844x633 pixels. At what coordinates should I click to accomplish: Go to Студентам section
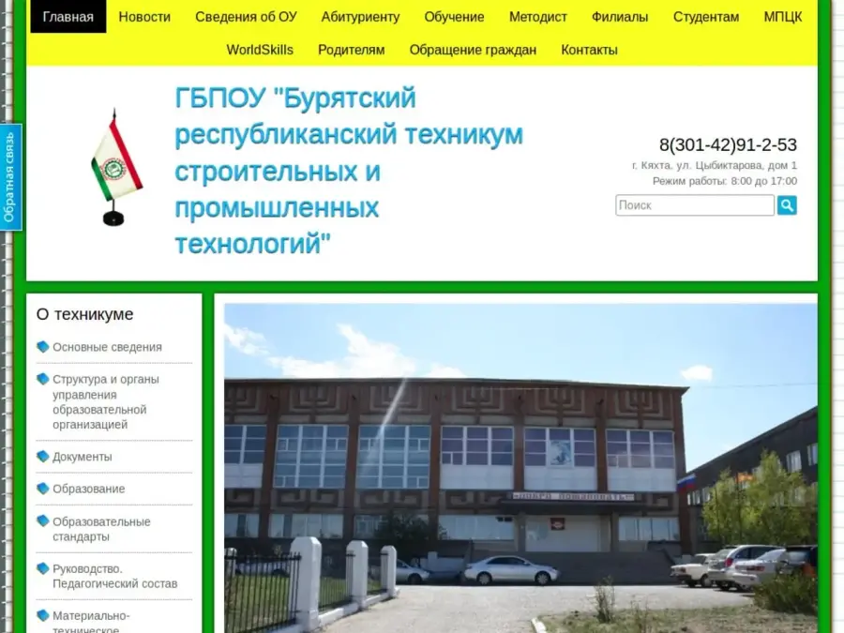pos(705,17)
